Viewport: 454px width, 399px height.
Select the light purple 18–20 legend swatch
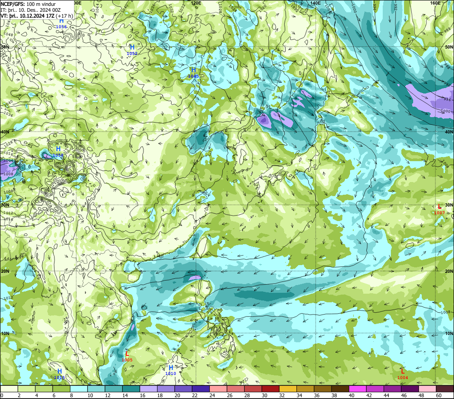[166, 389]
